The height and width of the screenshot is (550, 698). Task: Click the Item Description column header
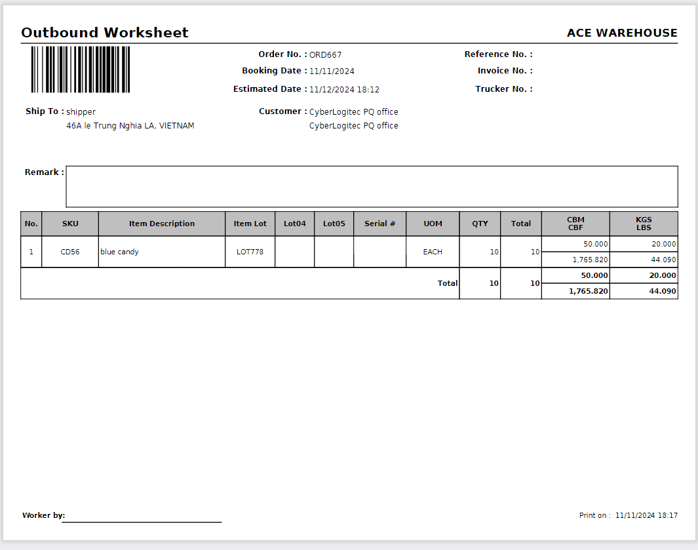click(162, 224)
